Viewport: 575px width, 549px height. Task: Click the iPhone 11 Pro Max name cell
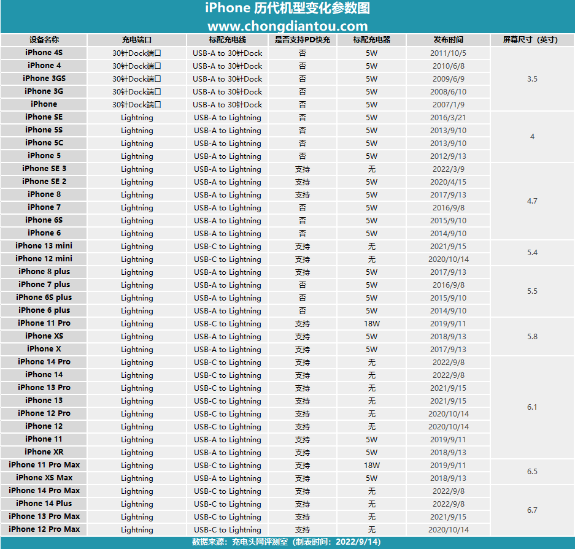pyautogui.click(x=44, y=465)
